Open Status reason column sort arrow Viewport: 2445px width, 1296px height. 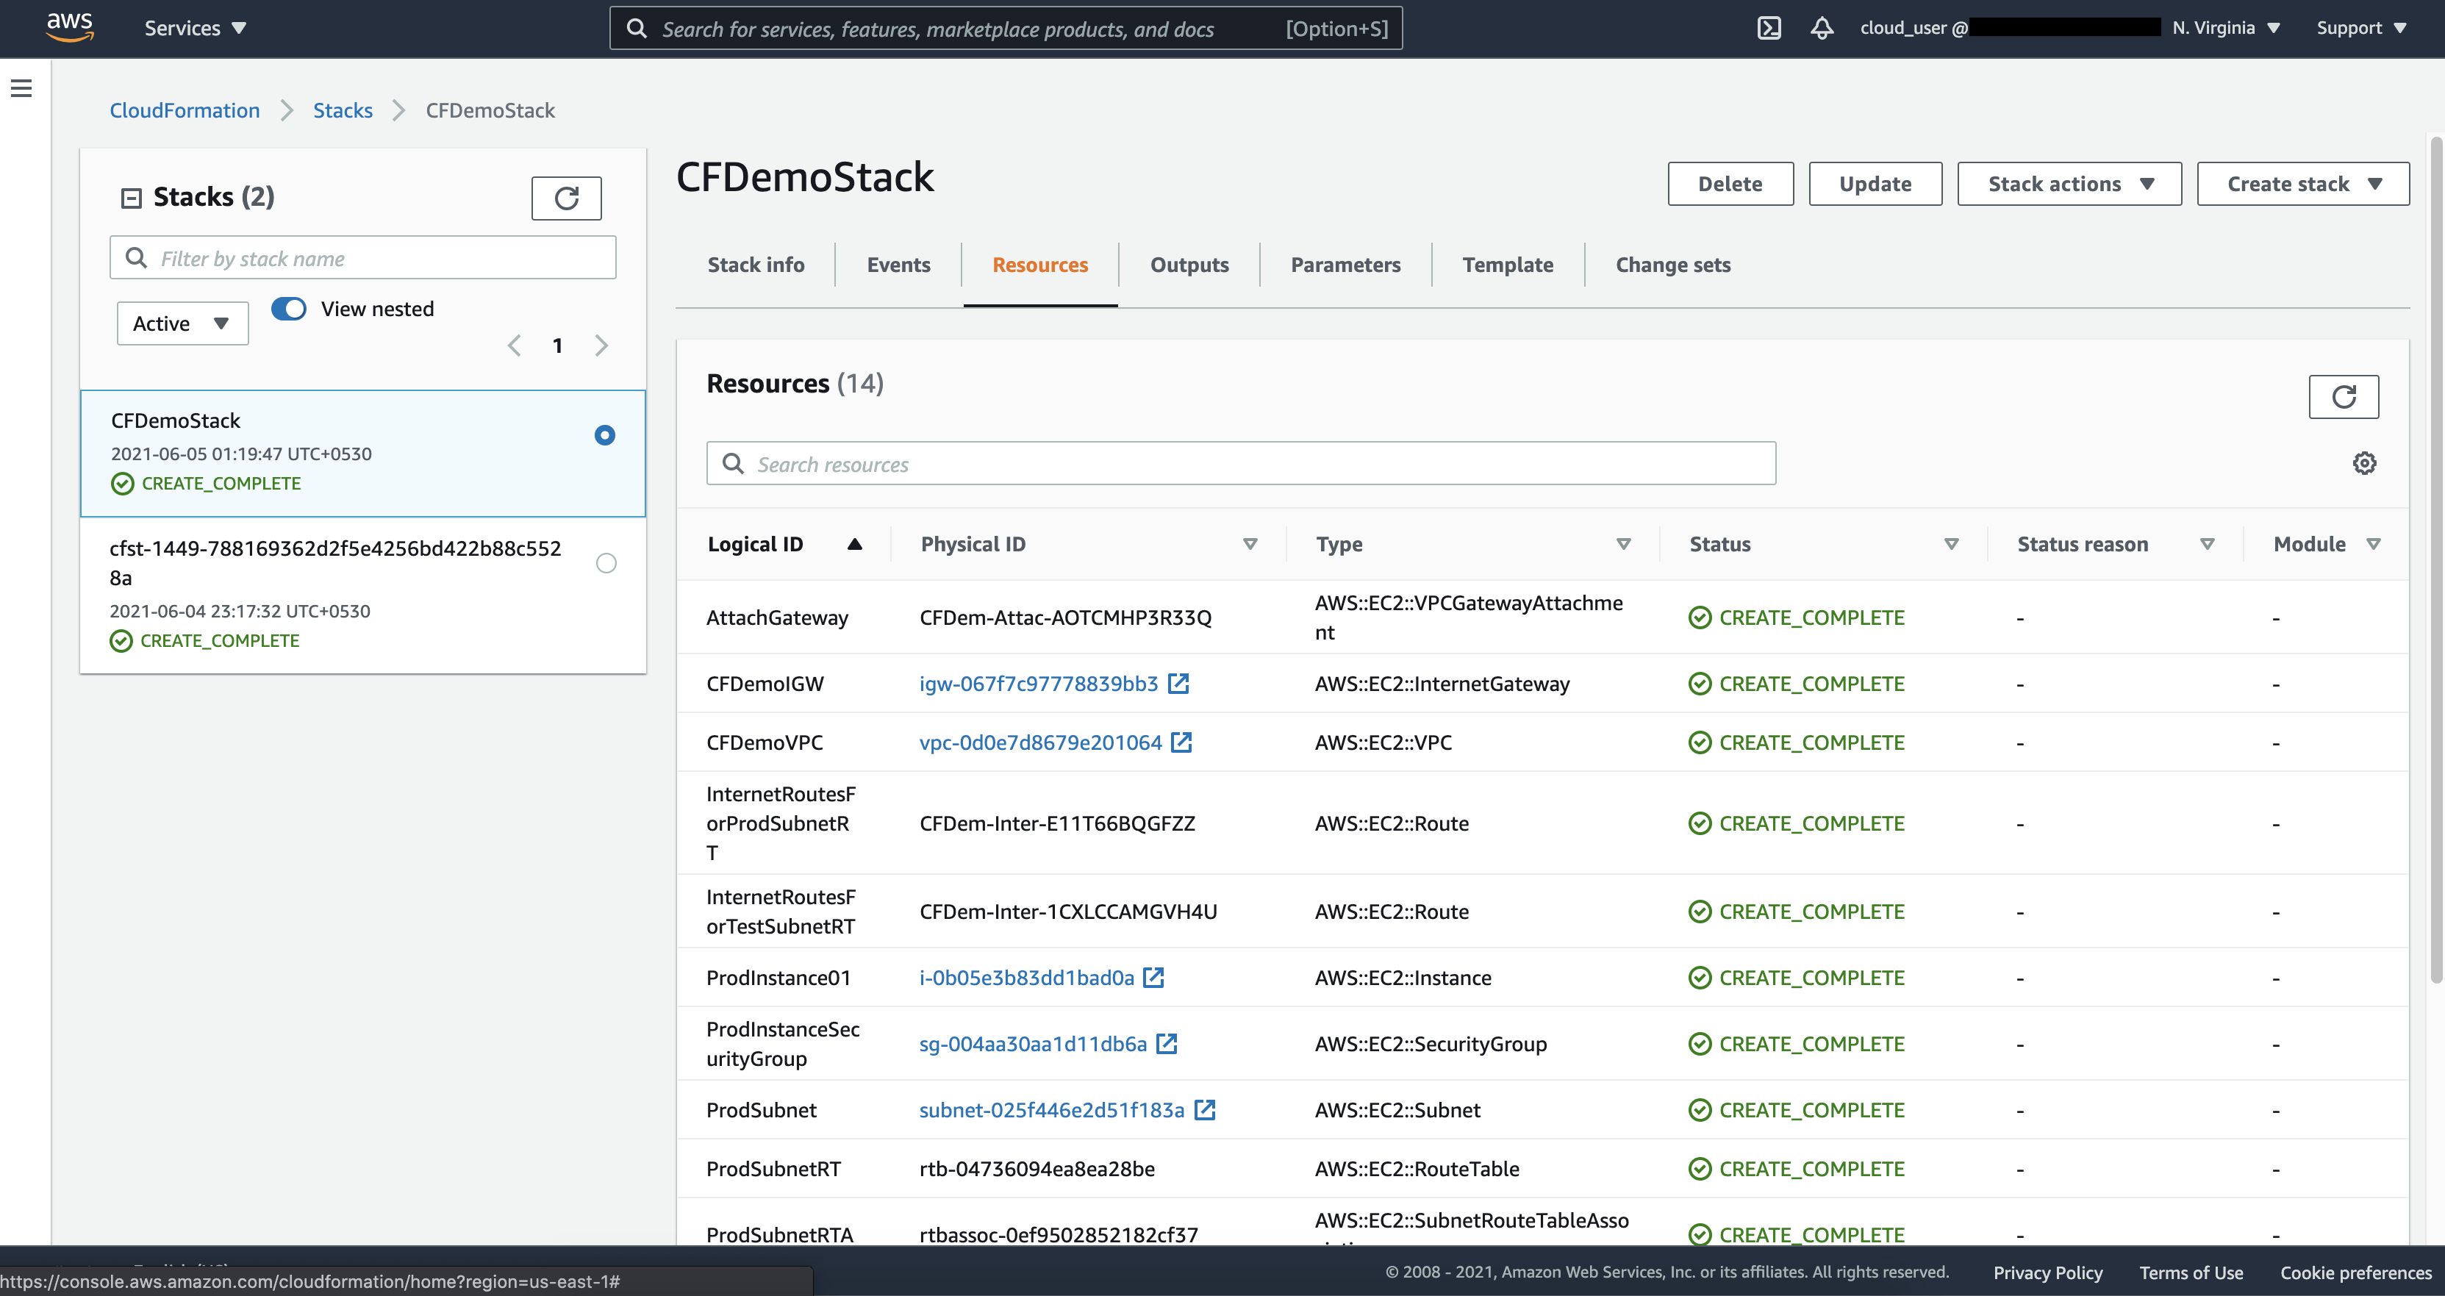2207,544
